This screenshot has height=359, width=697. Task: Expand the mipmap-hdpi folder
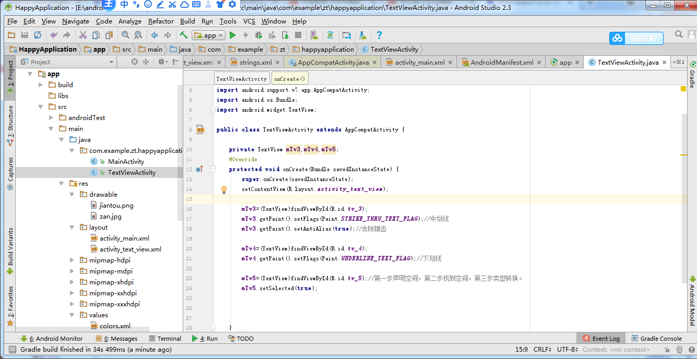pos(72,260)
